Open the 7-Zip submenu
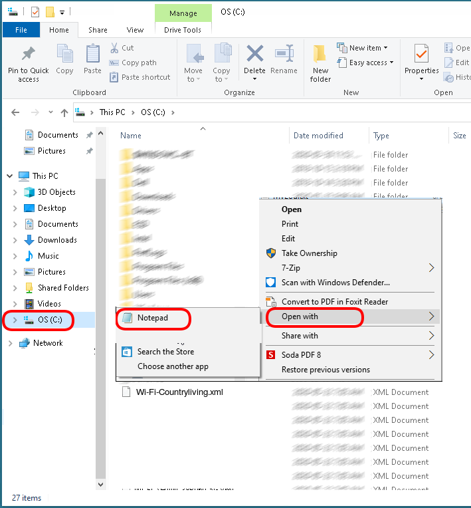The height and width of the screenshot is (508, 471). [350, 268]
